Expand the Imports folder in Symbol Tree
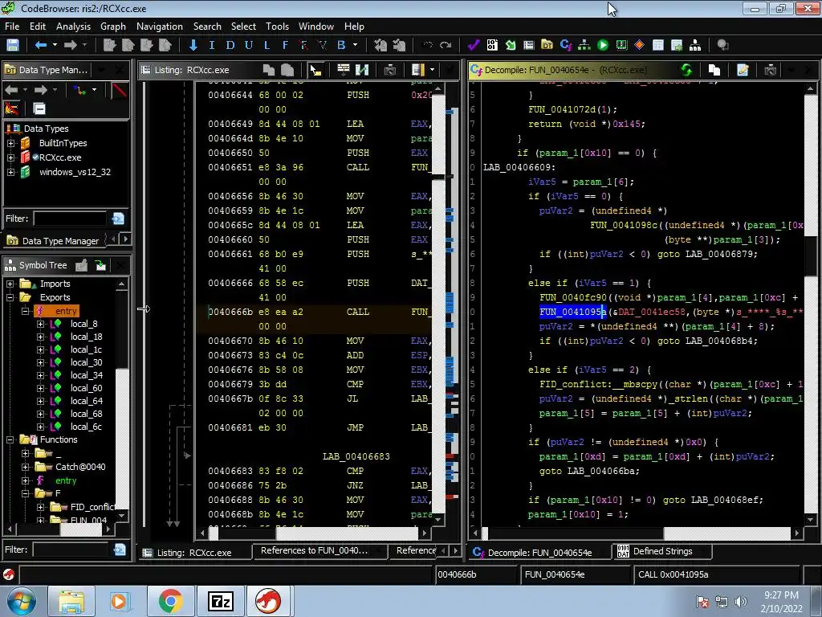The width and height of the screenshot is (822, 617). (10, 284)
